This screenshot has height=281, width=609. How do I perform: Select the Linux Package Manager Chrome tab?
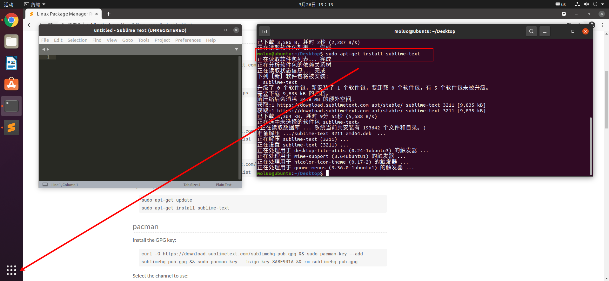click(64, 14)
